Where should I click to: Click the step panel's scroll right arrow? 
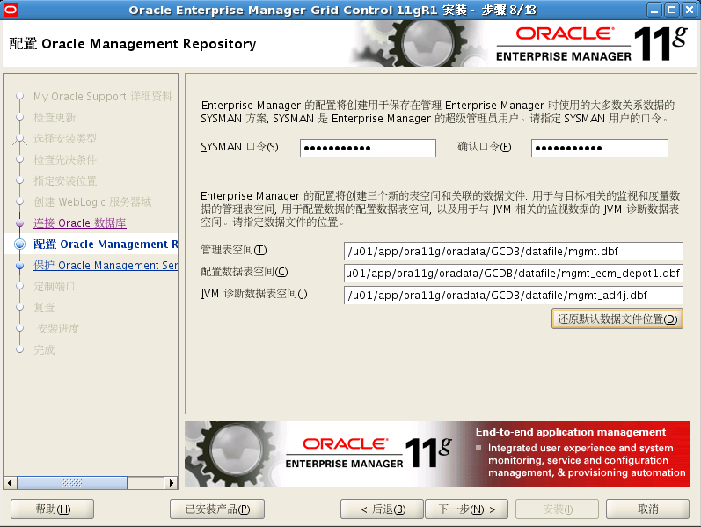(171, 483)
